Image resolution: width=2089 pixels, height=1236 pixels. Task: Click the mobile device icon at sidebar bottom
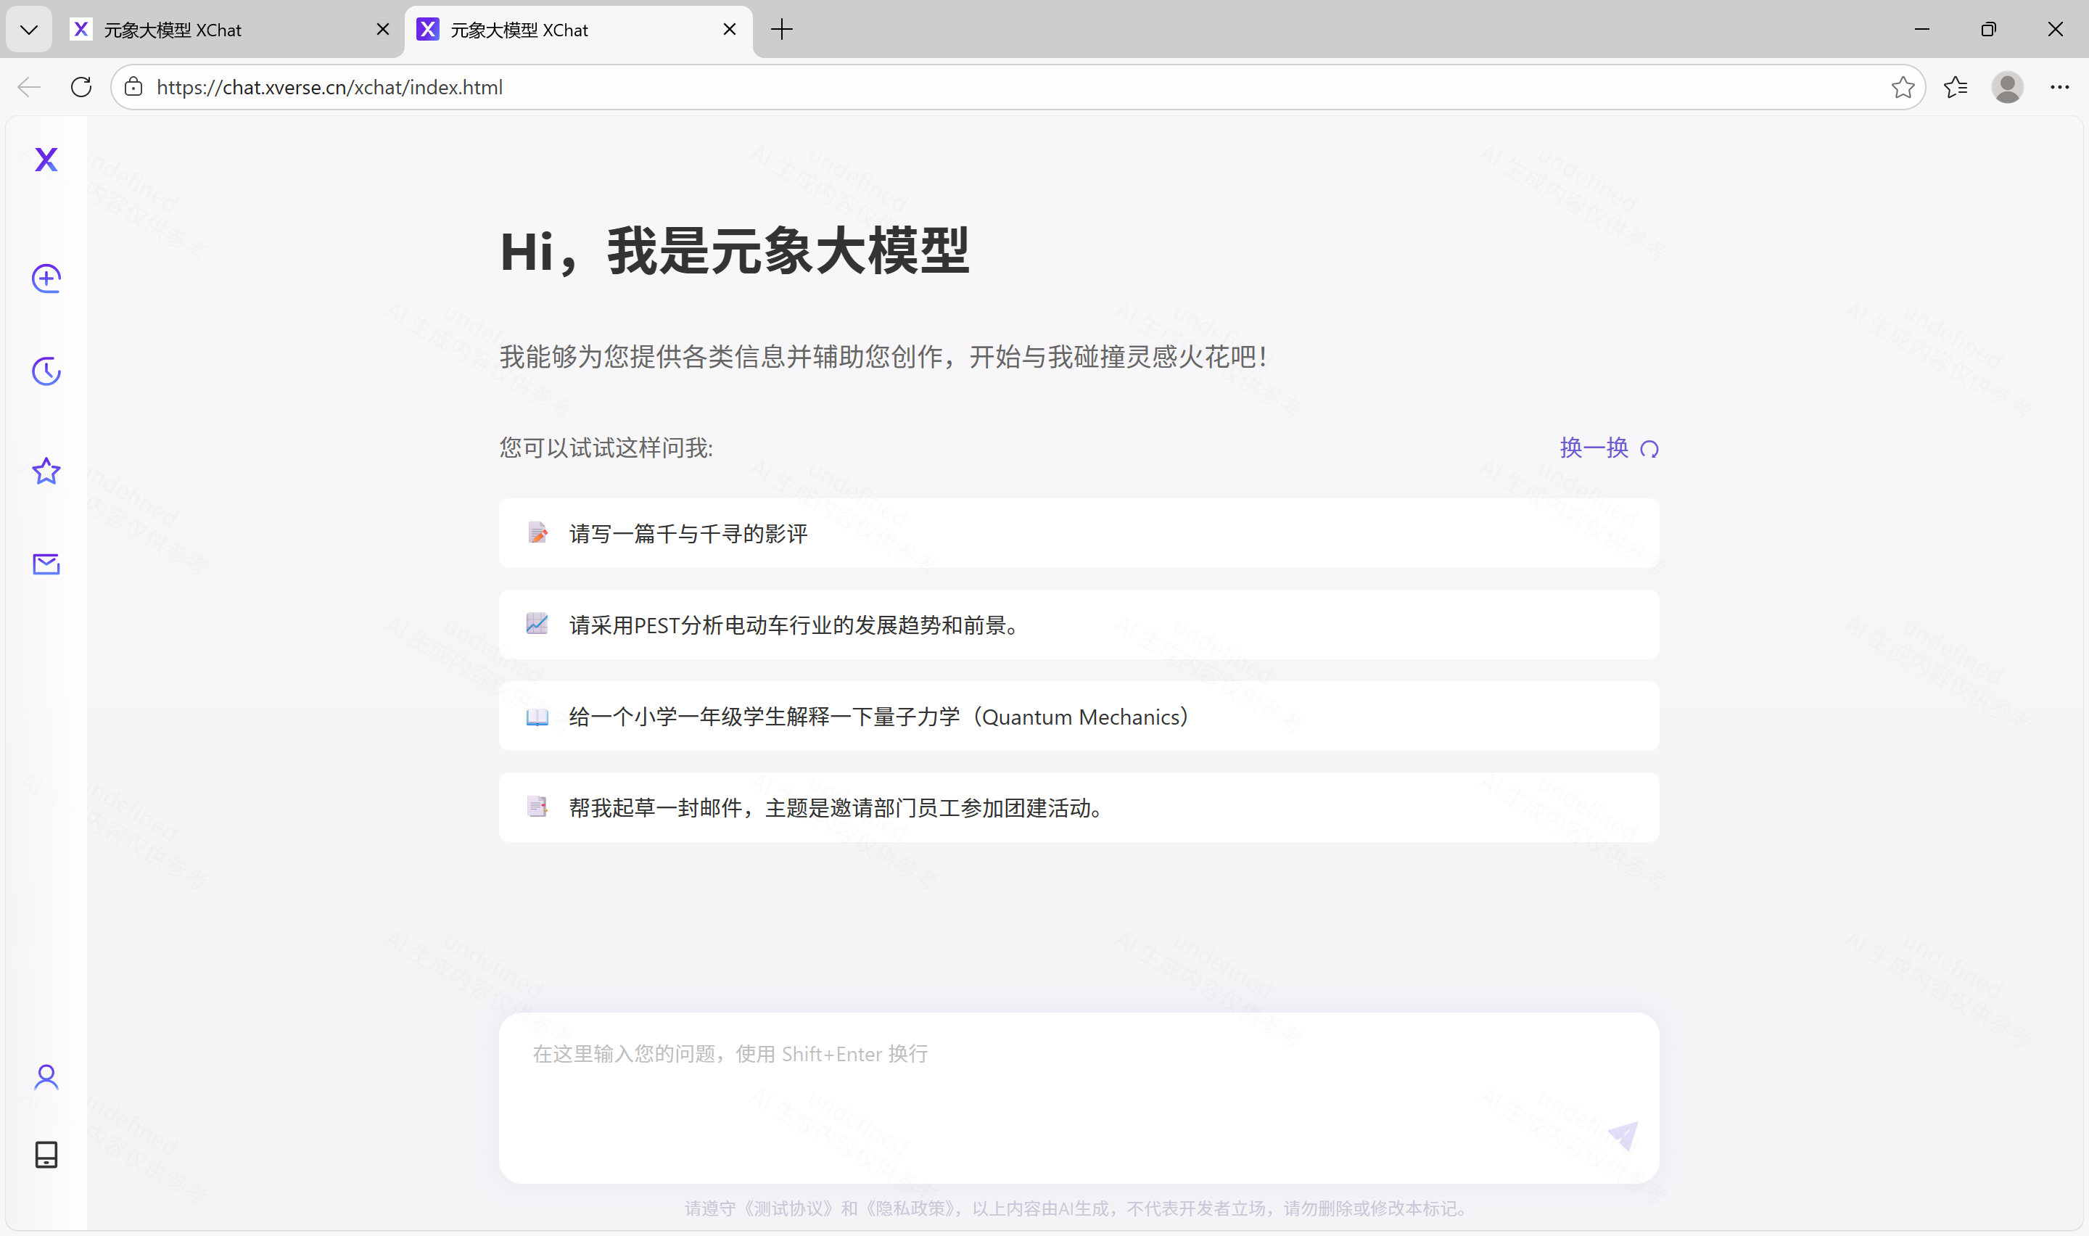coord(46,1154)
